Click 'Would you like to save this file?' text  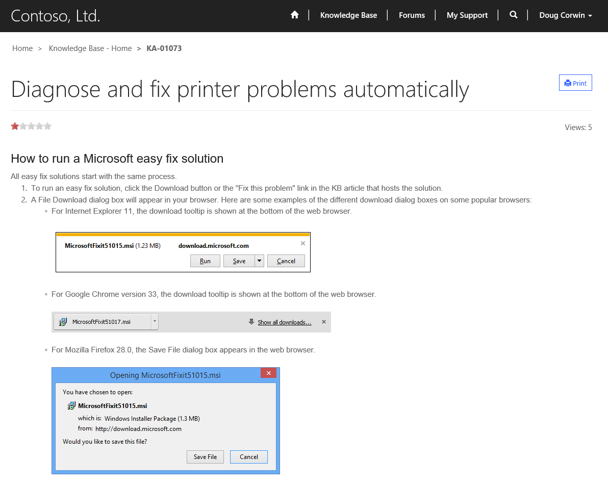[105, 442]
